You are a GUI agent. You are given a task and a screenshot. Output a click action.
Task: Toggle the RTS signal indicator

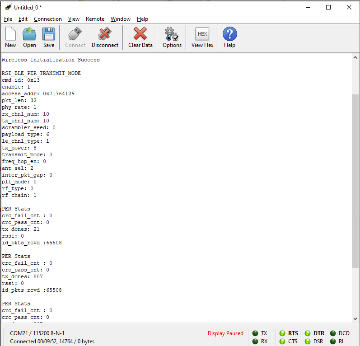pos(282,333)
